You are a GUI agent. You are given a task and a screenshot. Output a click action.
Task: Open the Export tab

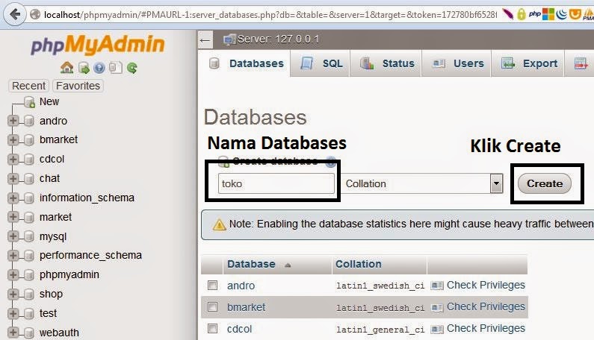click(x=528, y=63)
